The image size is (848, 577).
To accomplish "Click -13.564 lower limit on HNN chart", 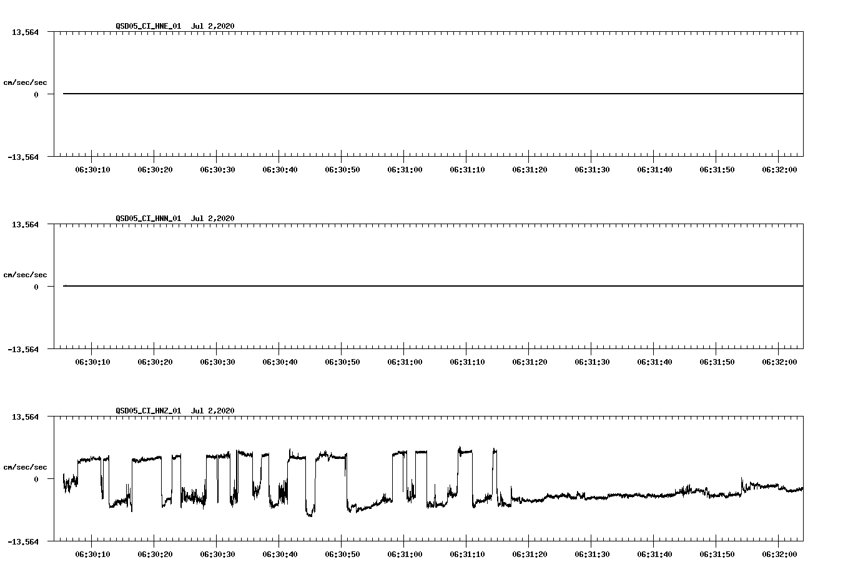I will point(23,350).
